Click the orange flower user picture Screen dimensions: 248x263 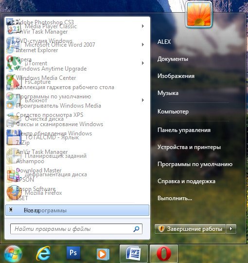199,15
